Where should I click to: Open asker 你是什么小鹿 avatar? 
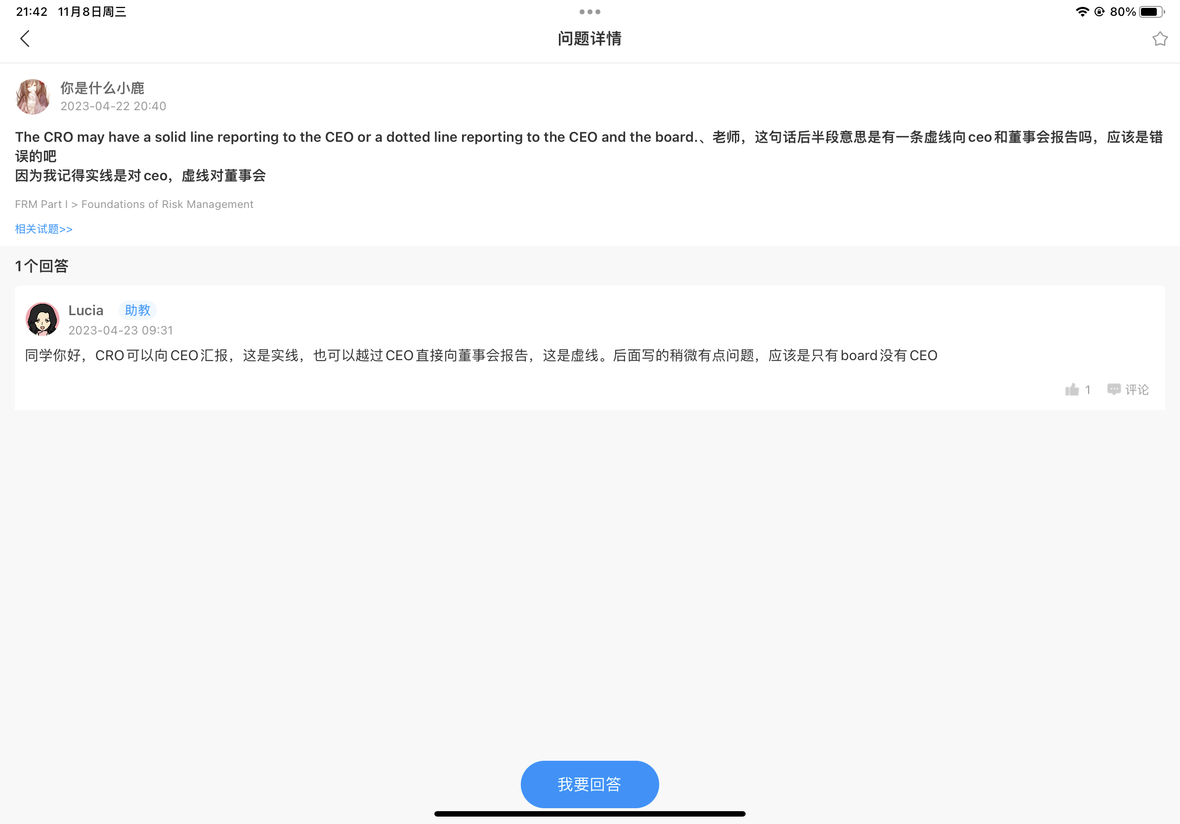[x=33, y=97]
